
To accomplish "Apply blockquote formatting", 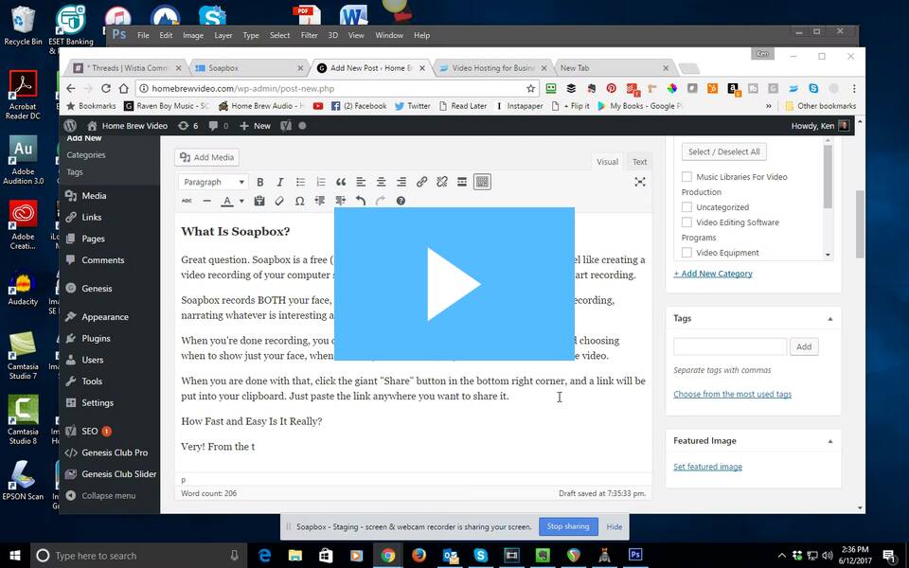I will click(341, 182).
